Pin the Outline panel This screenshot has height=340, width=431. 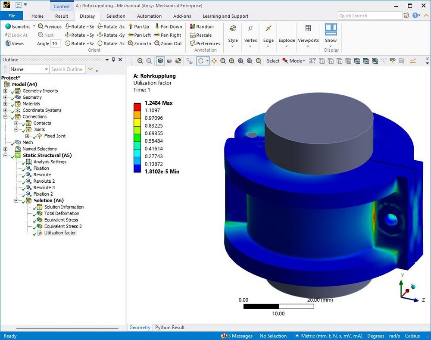pyautogui.click(x=113, y=60)
